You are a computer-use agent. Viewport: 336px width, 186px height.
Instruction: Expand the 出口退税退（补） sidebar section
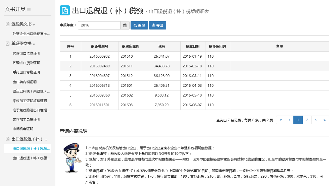pyautogui.click(x=29, y=139)
